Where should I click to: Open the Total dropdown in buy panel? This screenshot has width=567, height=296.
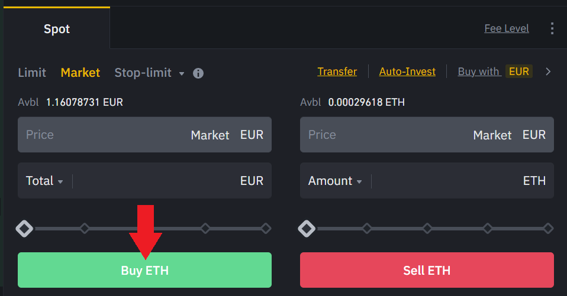44,181
